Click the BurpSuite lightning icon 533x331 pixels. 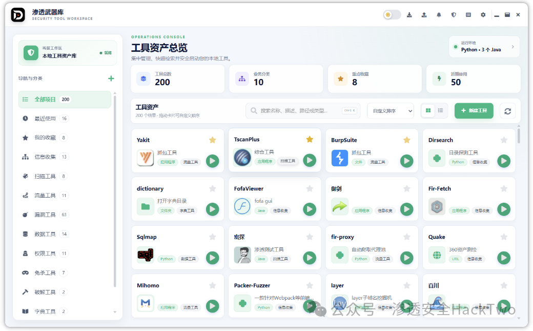340,158
